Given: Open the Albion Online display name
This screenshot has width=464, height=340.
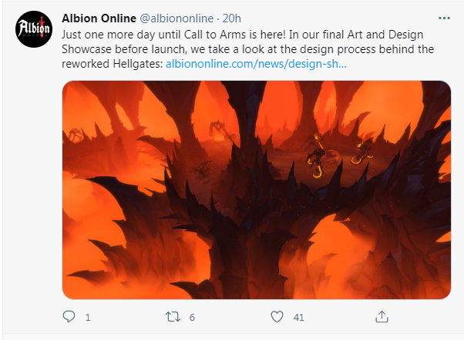Looking at the screenshot, I should click(99, 18).
